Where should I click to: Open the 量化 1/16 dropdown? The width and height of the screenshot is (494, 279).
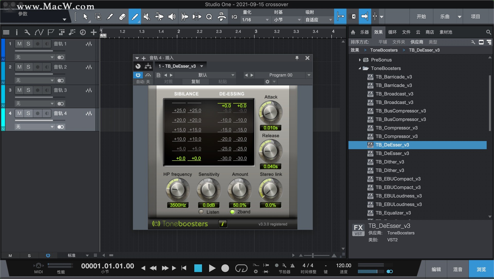255,20
